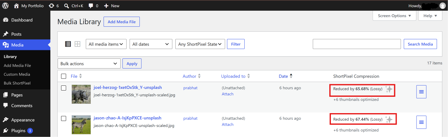Click the Filter button
The image size is (448, 137).
[x=236, y=44]
